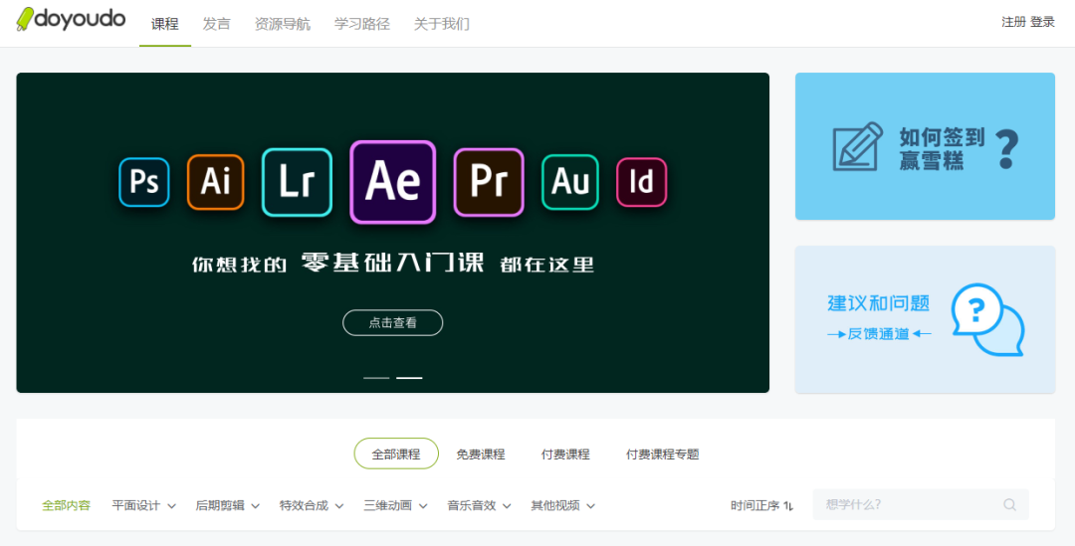This screenshot has width=1075, height=546.
Task: Click the search magnifier icon
Action: (1010, 505)
